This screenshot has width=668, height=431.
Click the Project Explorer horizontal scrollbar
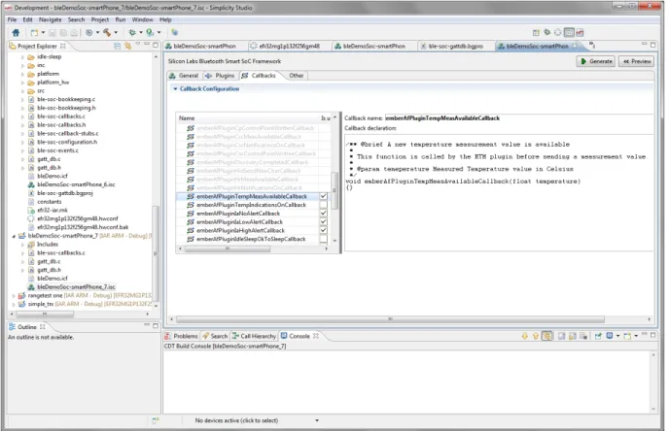point(45,315)
